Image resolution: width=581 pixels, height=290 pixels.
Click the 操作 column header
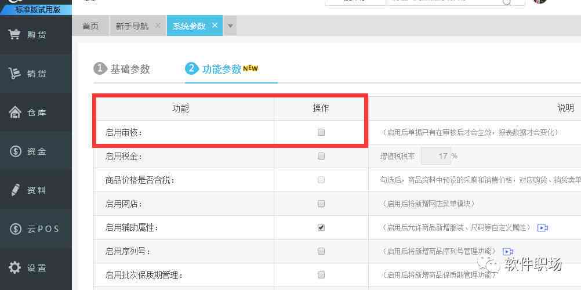(321, 108)
